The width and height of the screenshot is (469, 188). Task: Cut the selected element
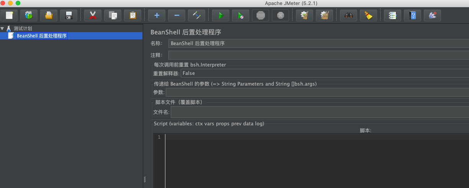93,15
